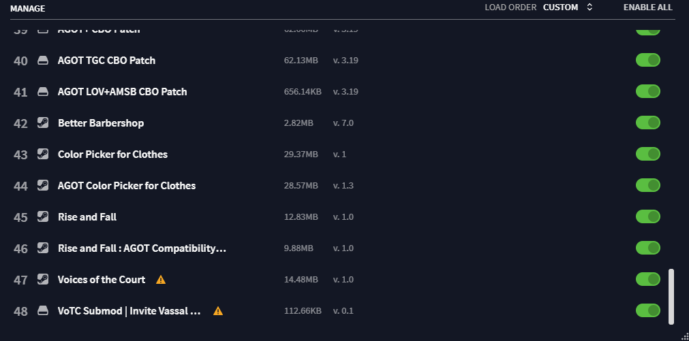
Task: Open the Load Order Custom dropdown
Action: point(568,7)
